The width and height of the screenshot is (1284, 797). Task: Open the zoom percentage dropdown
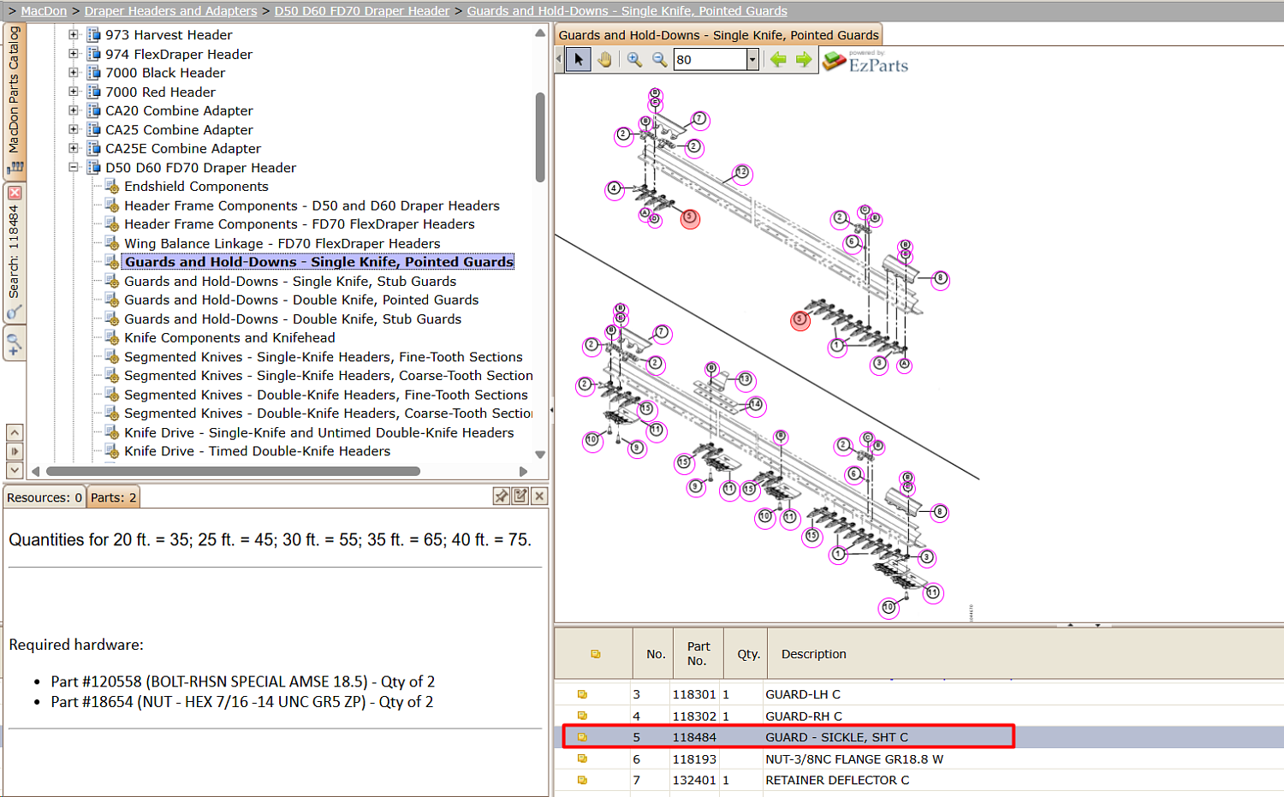[753, 59]
